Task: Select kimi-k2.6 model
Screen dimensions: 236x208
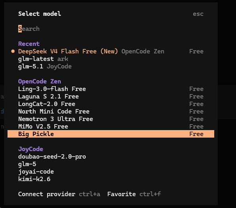Action: pos(111,179)
